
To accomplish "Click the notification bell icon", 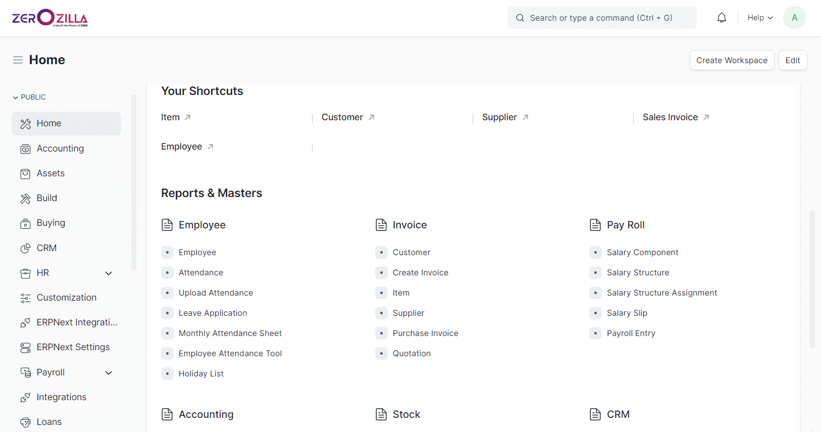I will tap(722, 18).
